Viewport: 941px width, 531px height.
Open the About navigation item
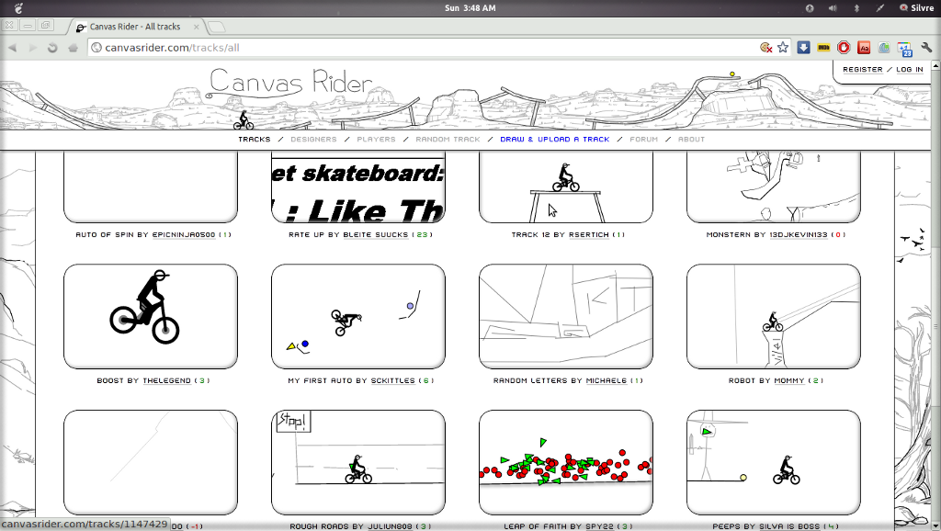691,140
